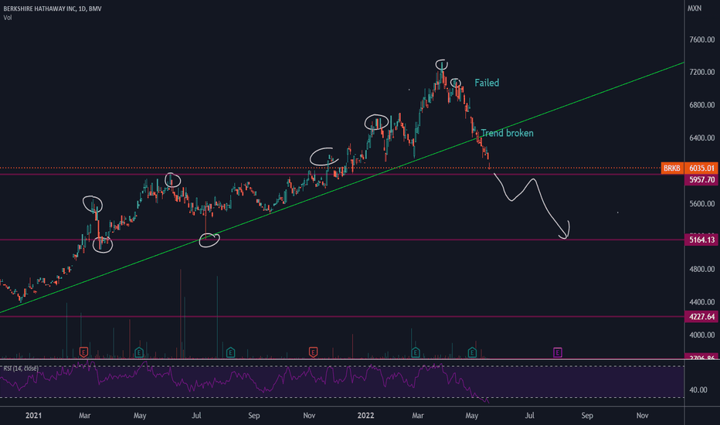Image resolution: width=720 pixels, height=425 pixels.
Task: Select the 'Failed' text annotation
Action: tap(487, 83)
